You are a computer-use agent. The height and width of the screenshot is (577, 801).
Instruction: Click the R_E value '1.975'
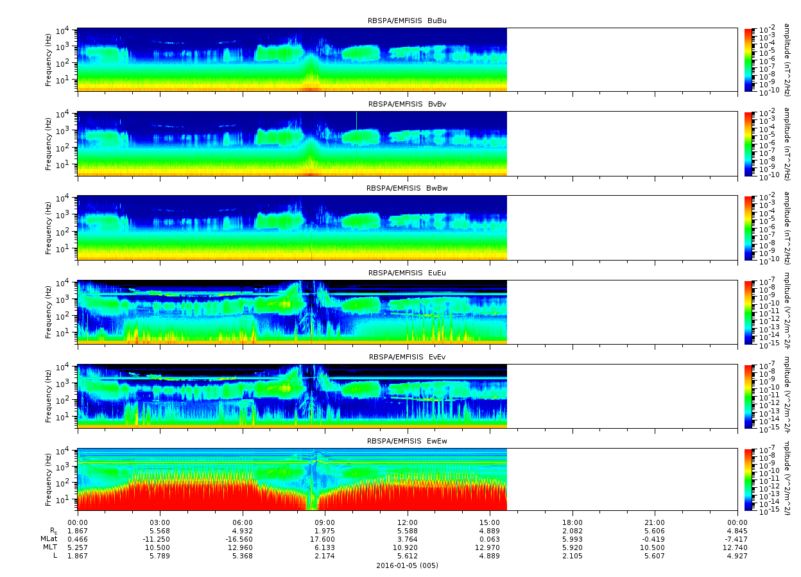(x=325, y=530)
